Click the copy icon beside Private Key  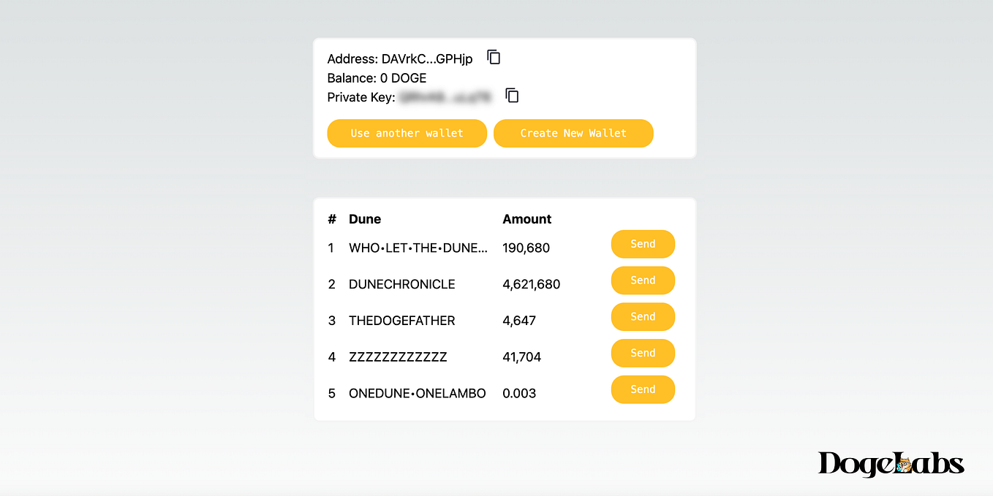pos(511,96)
